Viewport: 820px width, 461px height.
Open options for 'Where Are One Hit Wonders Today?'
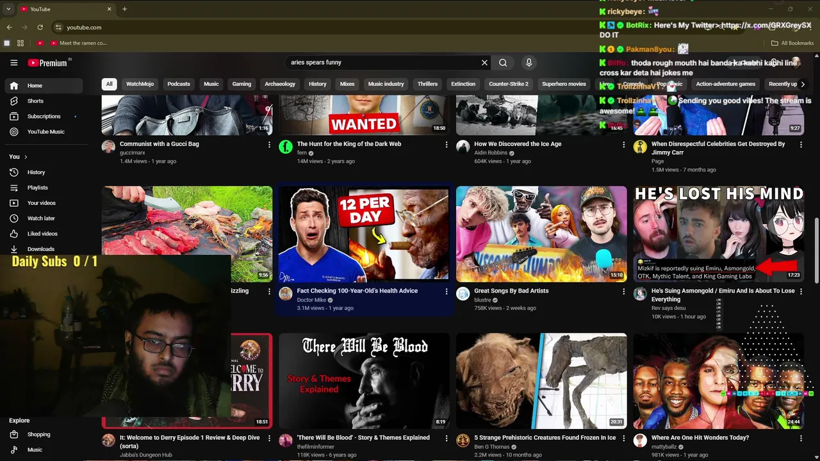click(801, 439)
